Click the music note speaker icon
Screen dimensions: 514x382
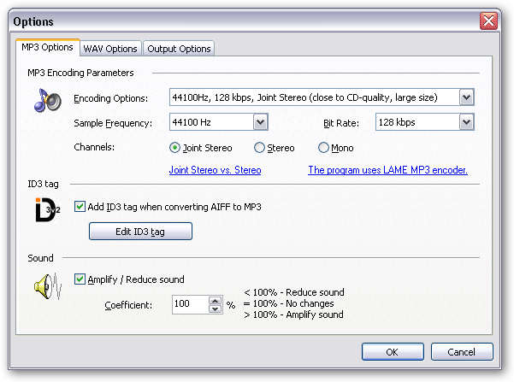pyautogui.click(x=48, y=100)
